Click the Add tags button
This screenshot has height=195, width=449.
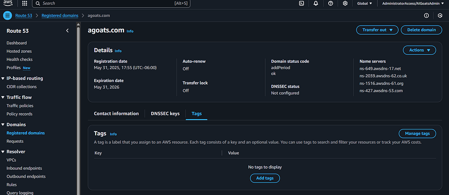click(265, 178)
